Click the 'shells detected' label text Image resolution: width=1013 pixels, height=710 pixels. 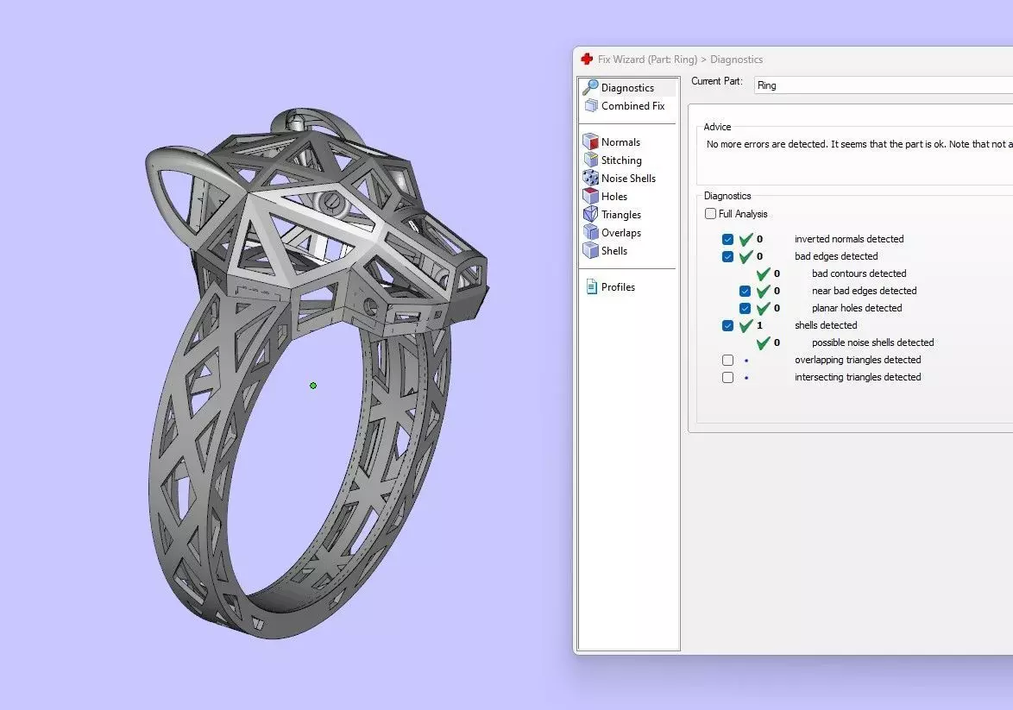click(x=826, y=325)
